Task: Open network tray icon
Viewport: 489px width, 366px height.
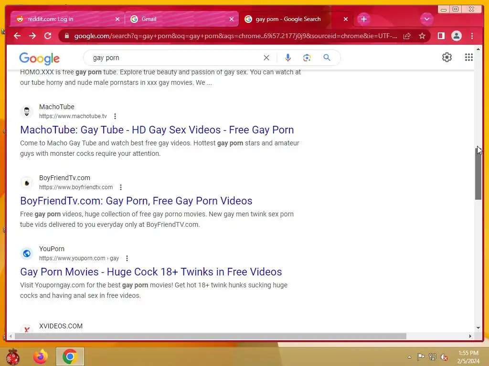Action: (433, 356)
